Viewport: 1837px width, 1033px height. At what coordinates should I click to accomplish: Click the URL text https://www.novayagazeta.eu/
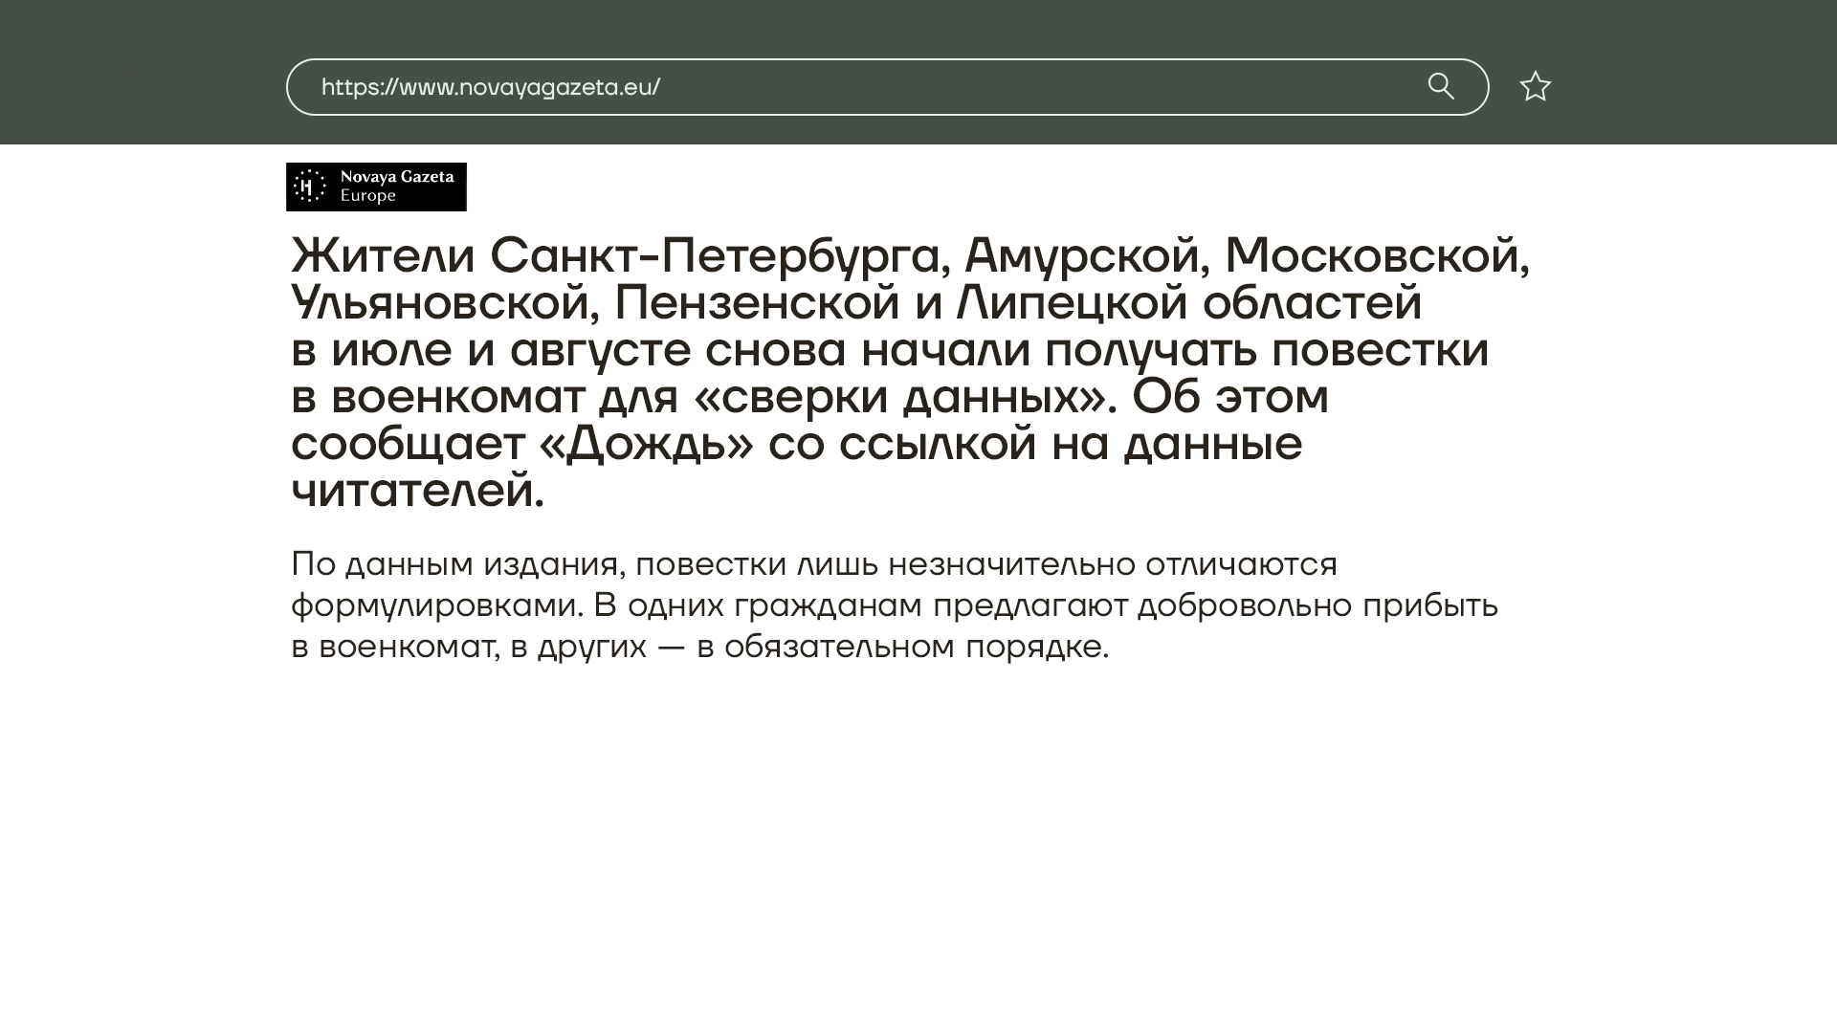(x=490, y=87)
